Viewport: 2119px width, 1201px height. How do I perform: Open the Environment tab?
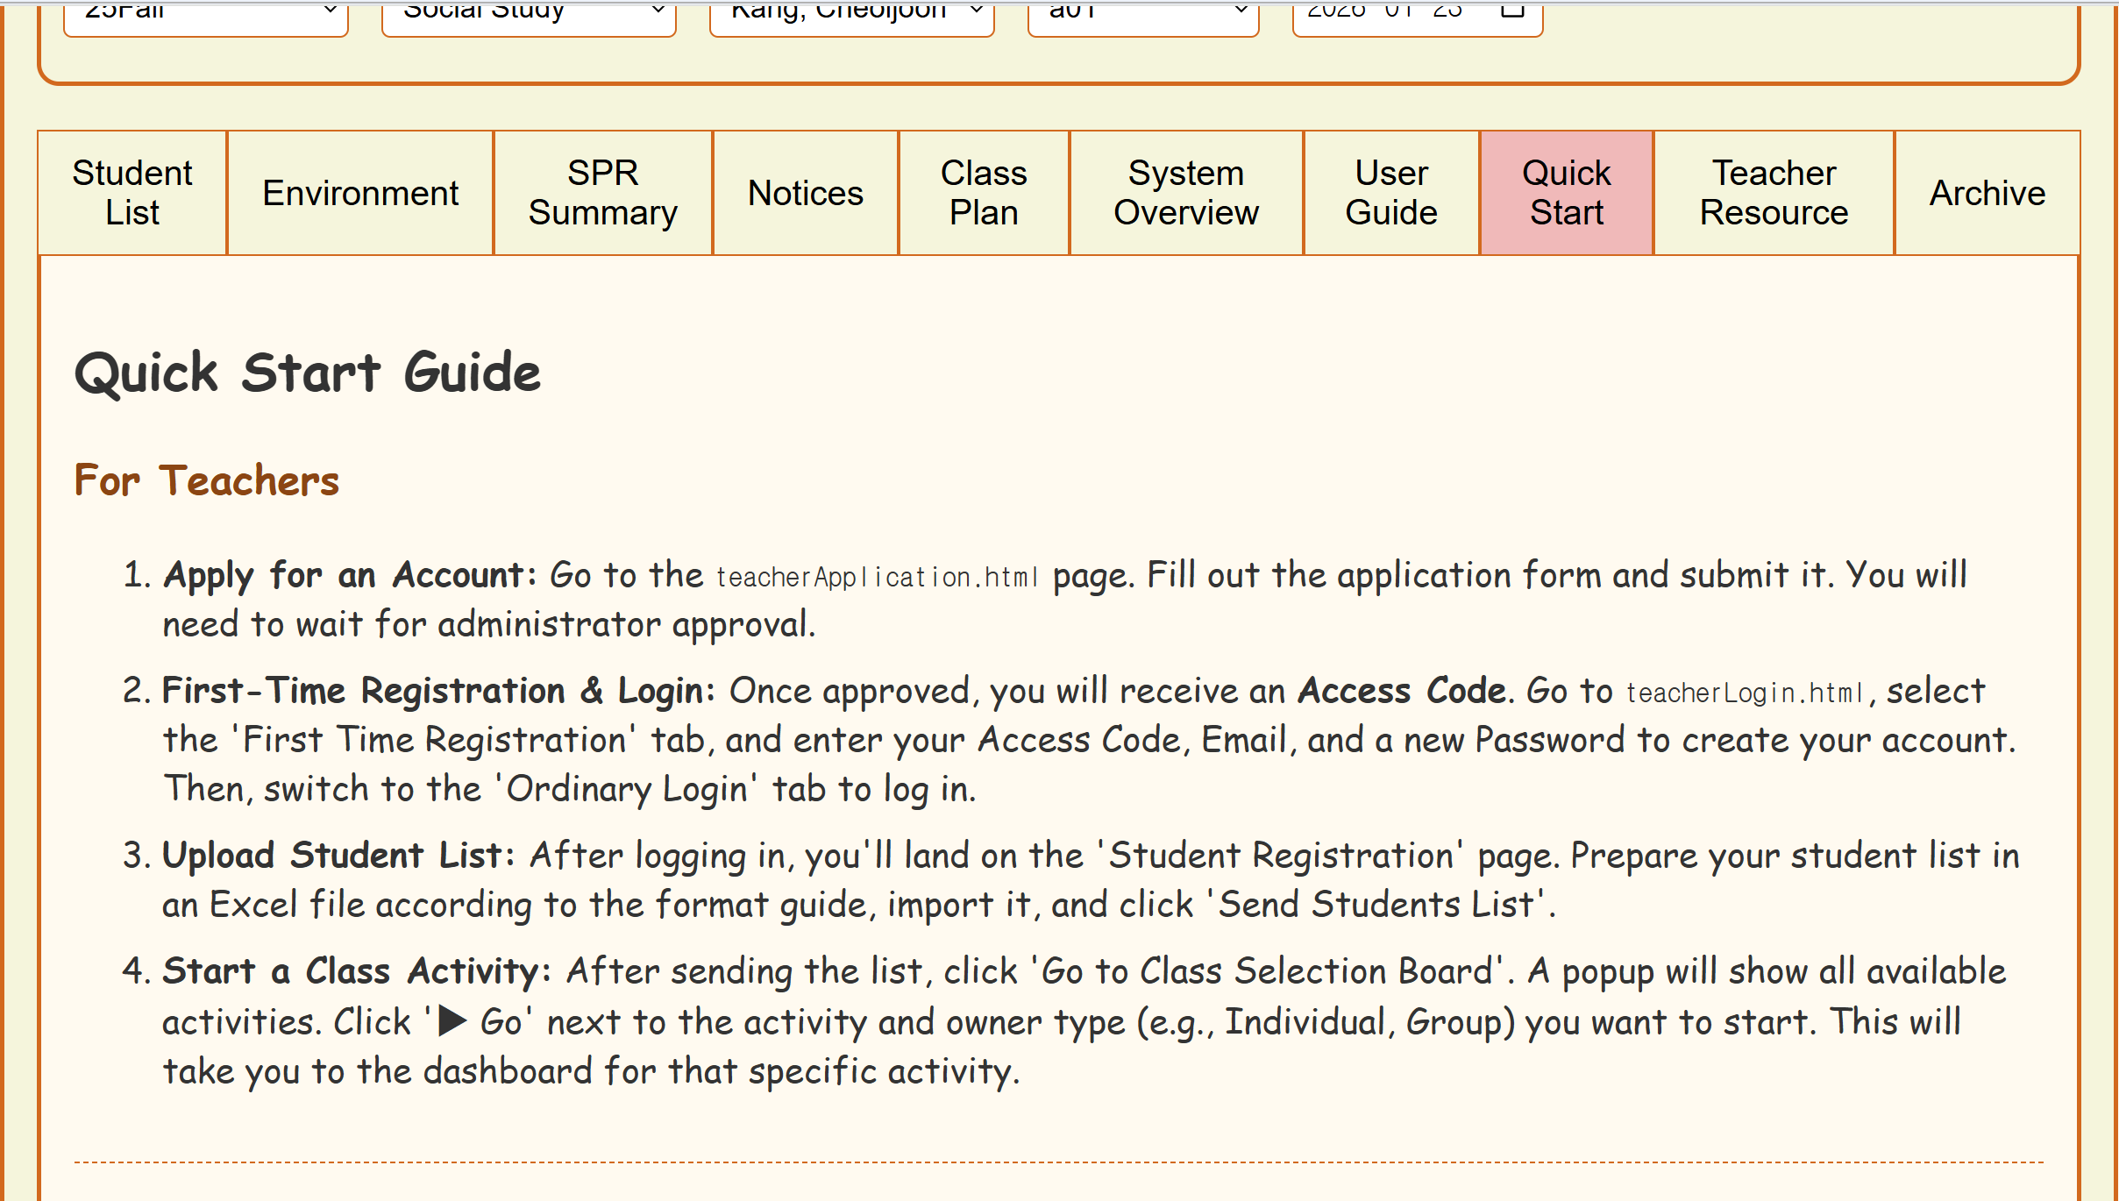[359, 192]
